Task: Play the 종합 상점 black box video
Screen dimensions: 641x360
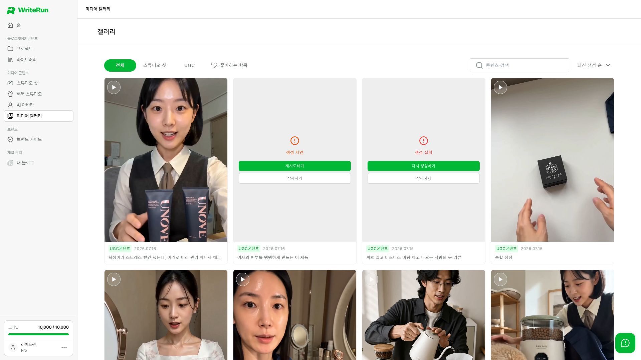Action: 500,87
